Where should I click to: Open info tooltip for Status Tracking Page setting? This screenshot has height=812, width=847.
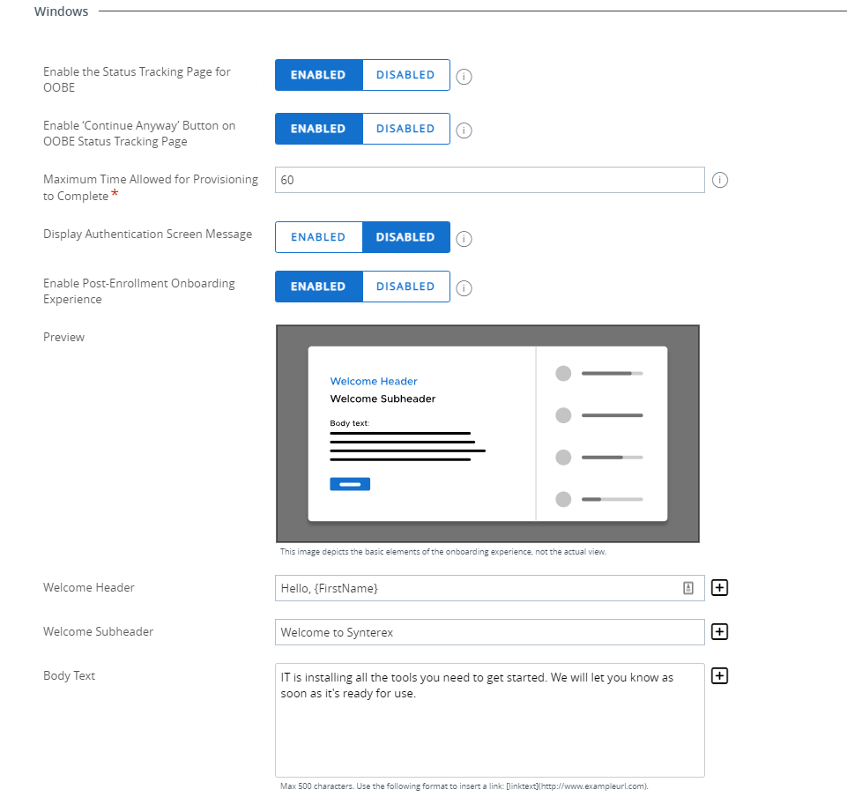(x=464, y=76)
